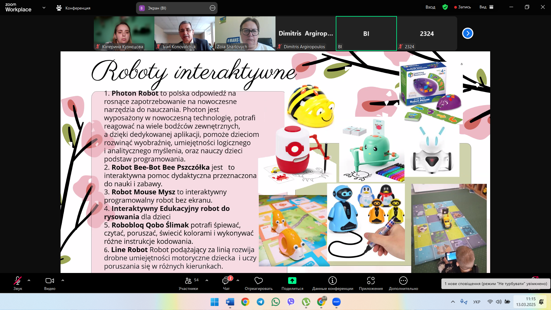Viewport: 551px width, 310px height.
Task: Click the bold text "Photon Robot" on slide
Action: tap(135, 93)
